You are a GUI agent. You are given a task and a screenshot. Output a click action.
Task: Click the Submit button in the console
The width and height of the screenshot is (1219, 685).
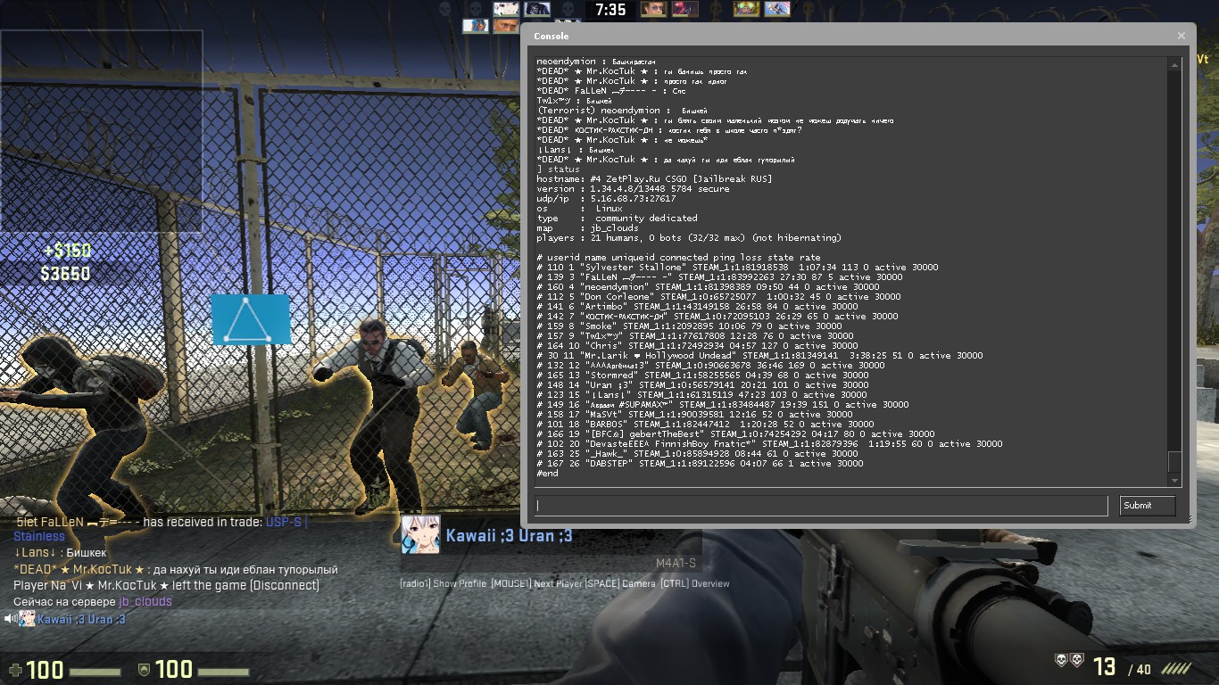[1147, 506]
